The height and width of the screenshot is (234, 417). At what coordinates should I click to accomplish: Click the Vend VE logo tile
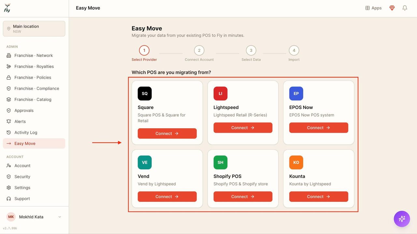[145, 162]
